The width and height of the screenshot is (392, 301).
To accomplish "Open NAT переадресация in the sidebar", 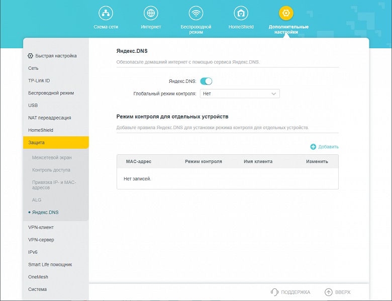I will coord(49,118).
